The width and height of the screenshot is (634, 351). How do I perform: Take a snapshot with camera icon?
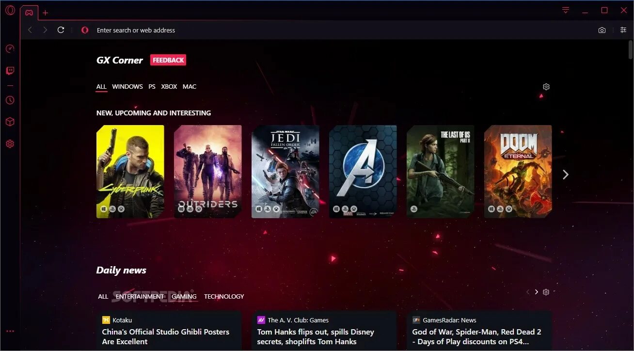pos(602,30)
